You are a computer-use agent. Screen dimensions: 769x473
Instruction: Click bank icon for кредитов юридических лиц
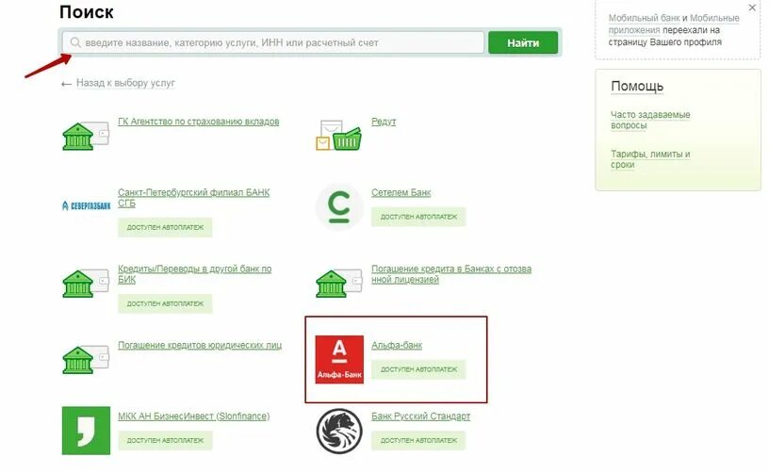[86, 359]
